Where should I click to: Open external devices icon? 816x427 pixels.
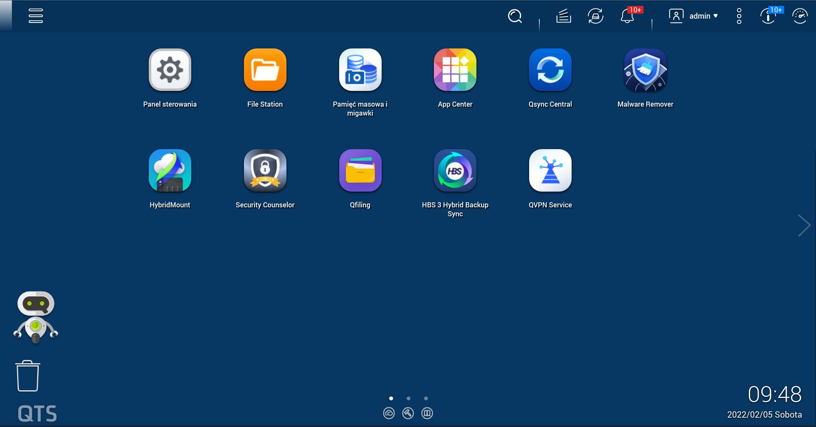pos(595,16)
